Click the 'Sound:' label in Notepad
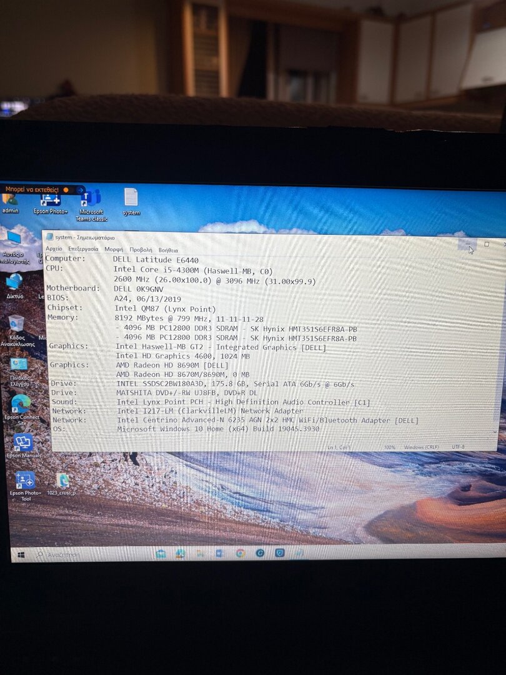The image size is (506, 675). coord(64,402)
